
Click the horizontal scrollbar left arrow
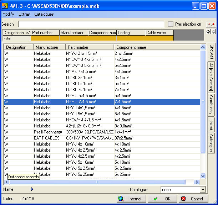(x=6, y=182)
